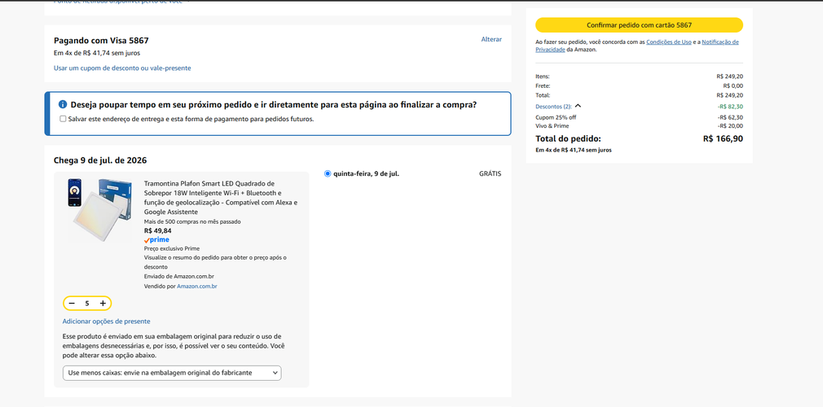This screenshot has width=823, height=407.
Task: Check the save address and payment checkbox
Action: pos(63,119)
